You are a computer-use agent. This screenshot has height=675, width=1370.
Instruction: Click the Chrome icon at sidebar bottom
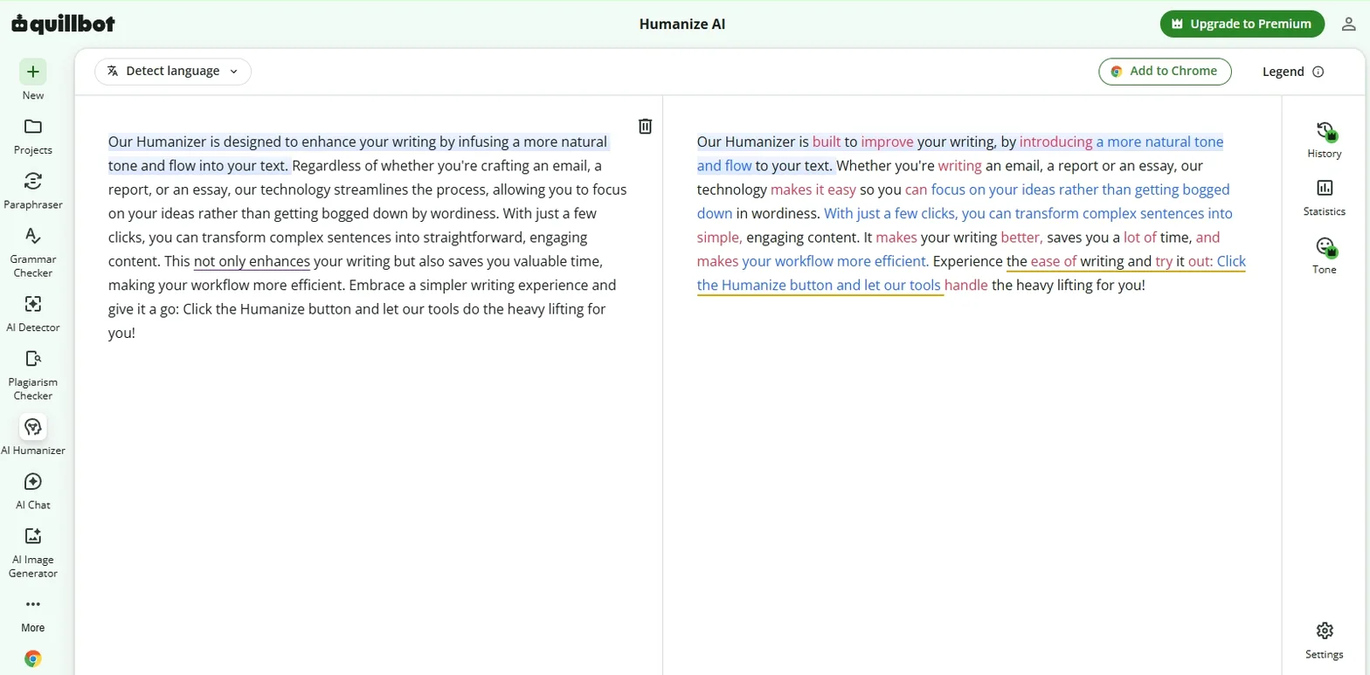(33, 658)
